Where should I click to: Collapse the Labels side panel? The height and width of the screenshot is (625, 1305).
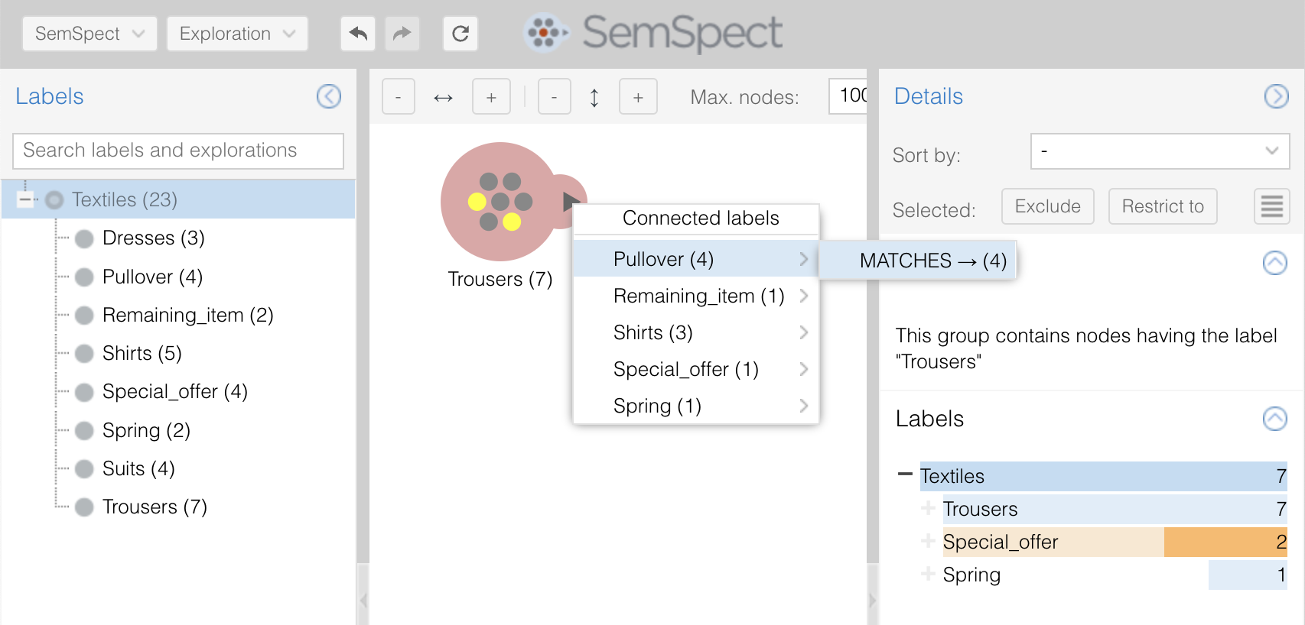(329, 96)
